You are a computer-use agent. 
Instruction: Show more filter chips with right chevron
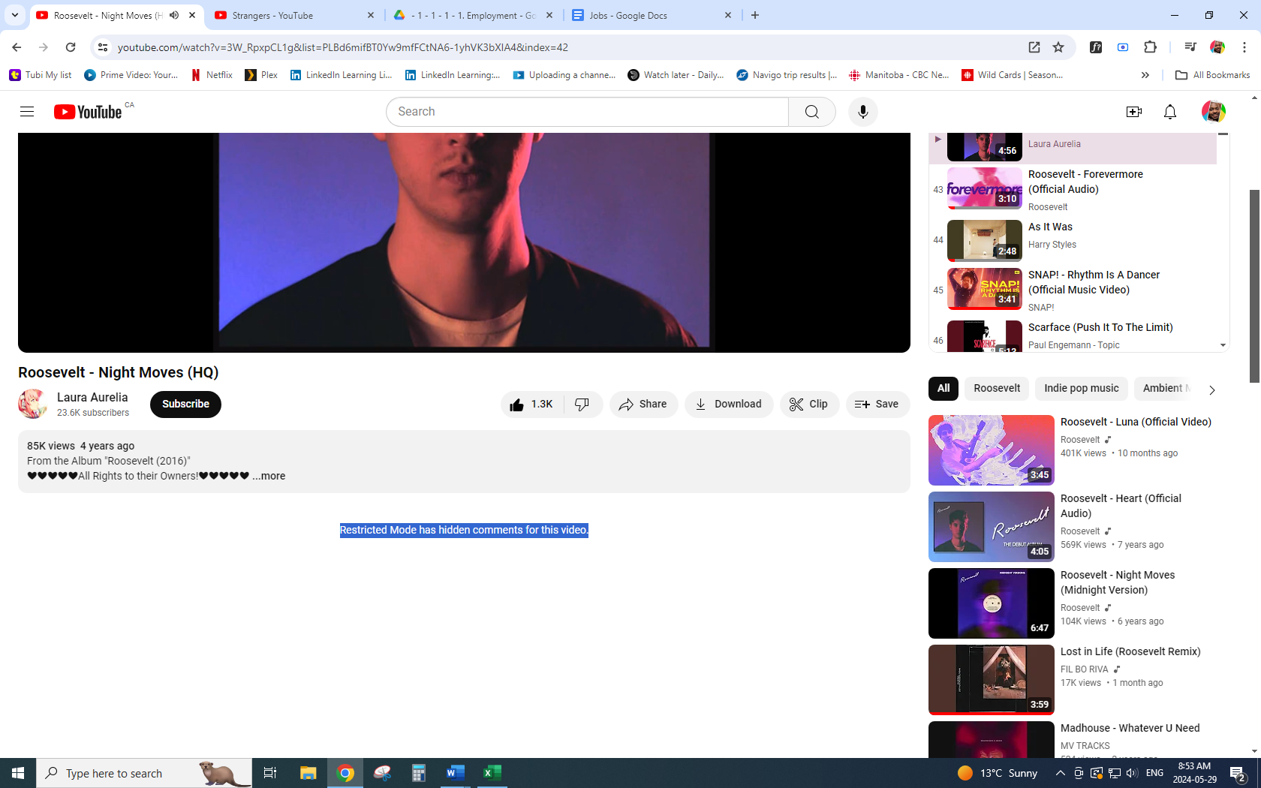(x=1211, y=389)
